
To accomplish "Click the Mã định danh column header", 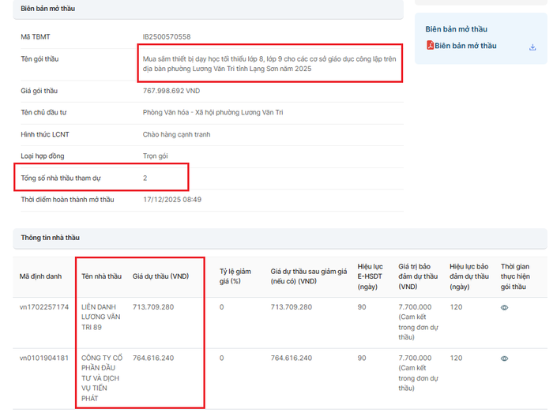I will 40,276.
